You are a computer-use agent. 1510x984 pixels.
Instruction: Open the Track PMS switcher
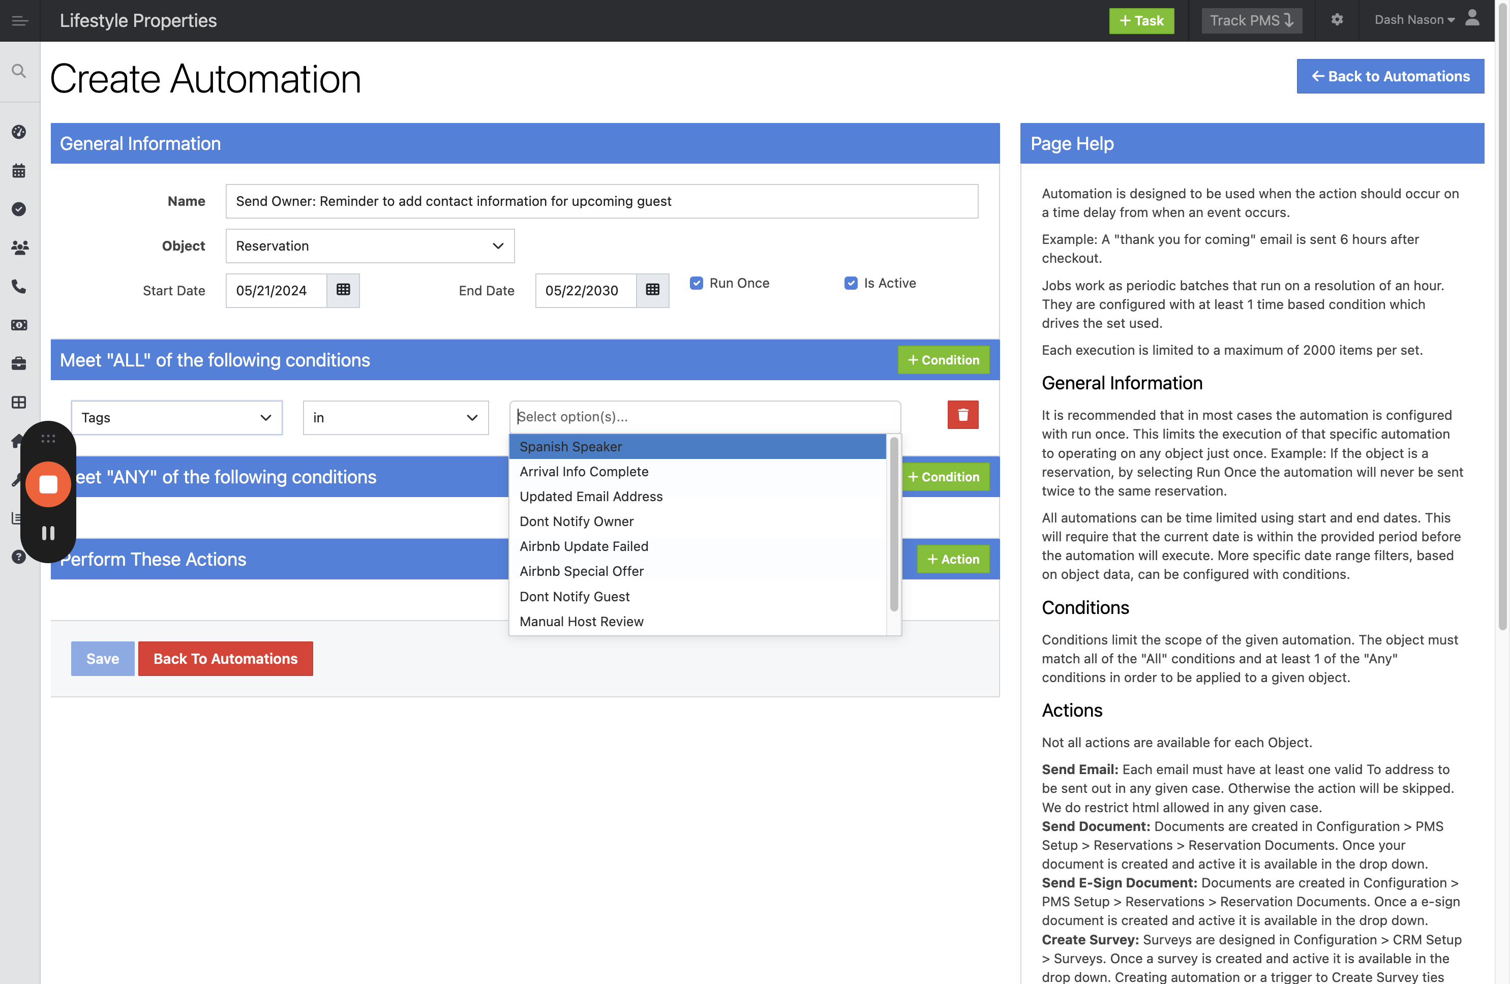(1251, 20)
